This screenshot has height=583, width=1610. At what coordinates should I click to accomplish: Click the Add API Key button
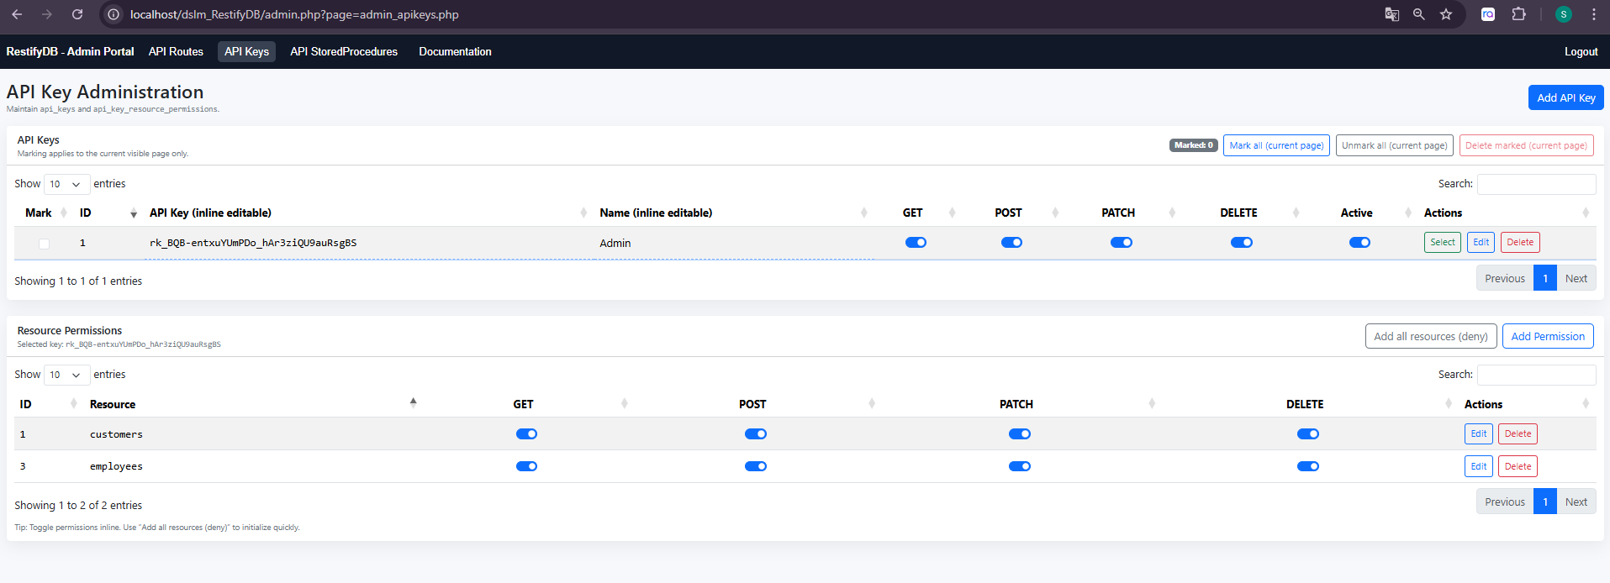click(1565, 97)
